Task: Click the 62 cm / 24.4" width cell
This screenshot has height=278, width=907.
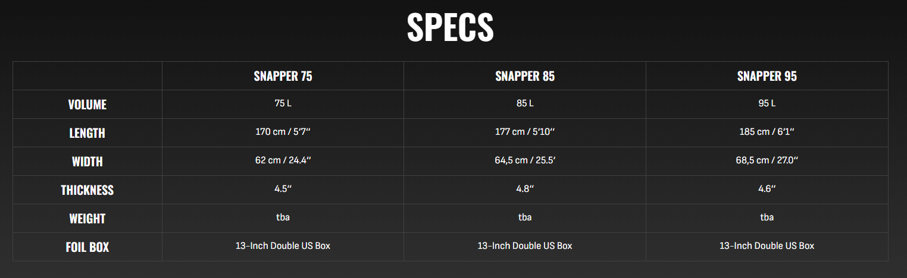Action: [283, 160]
